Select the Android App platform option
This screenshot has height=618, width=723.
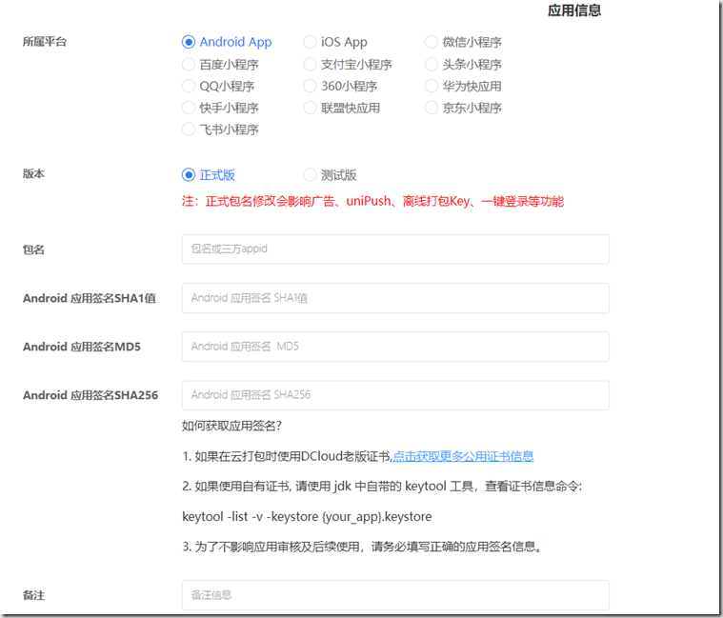click(189, 42)
